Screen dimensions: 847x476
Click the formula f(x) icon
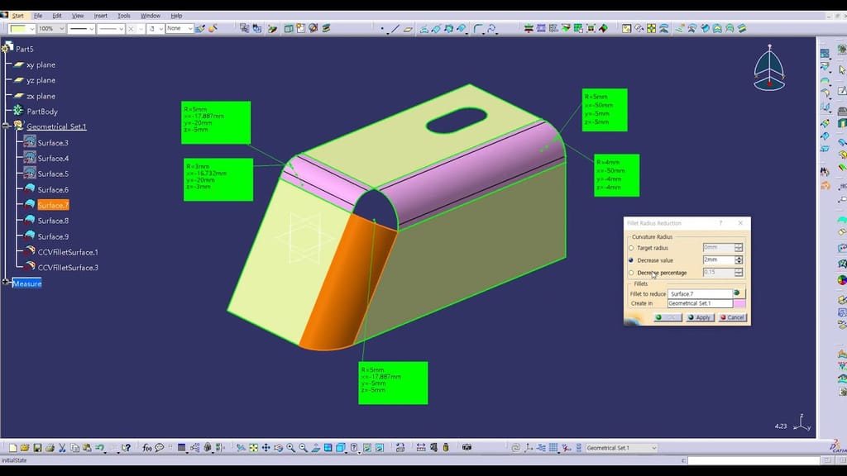click(147, 448)
